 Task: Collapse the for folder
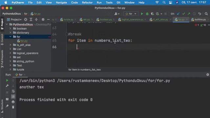click(10, 36)
